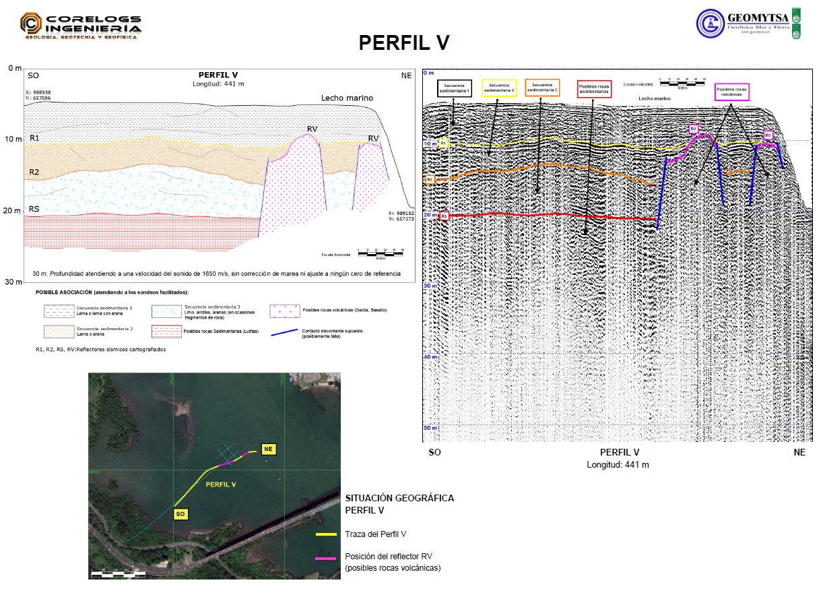This screenshot has height=595, width=823.
Task: Click Longitud: 441 m inside the interpreted profile
Action: [218, 85]
